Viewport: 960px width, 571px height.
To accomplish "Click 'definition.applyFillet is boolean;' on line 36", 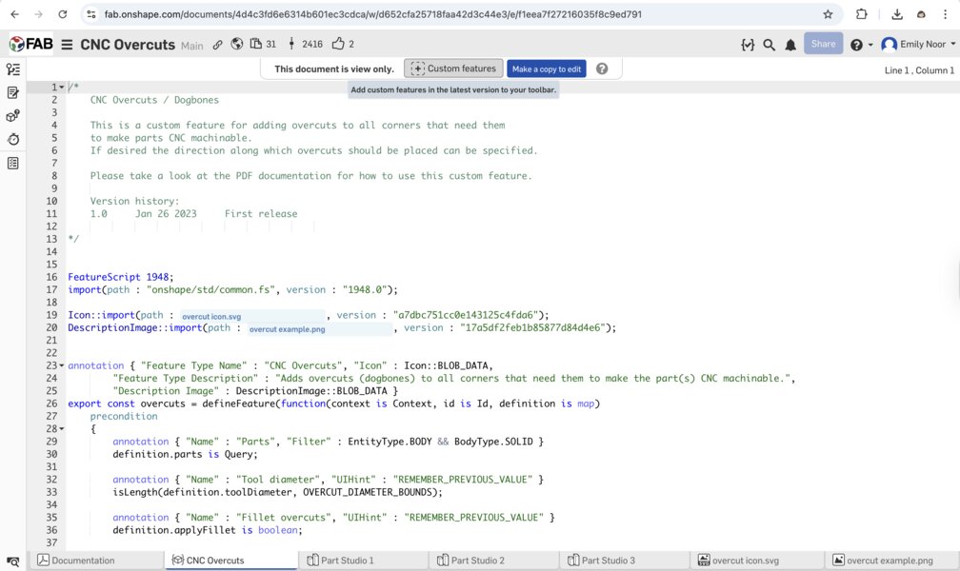I will 208,530.
